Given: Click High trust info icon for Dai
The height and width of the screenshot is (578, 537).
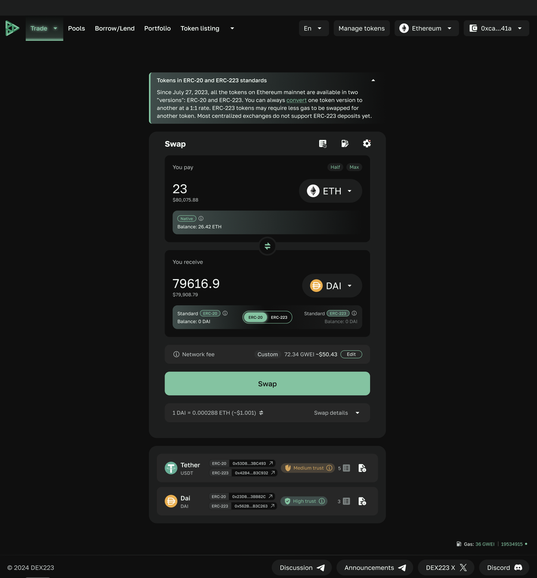Looking at the screenshot, I should tap(322, 501).
